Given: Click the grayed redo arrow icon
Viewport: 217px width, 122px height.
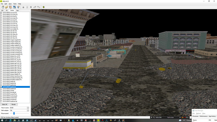Looking at the screenshot, I should [39, 7].
